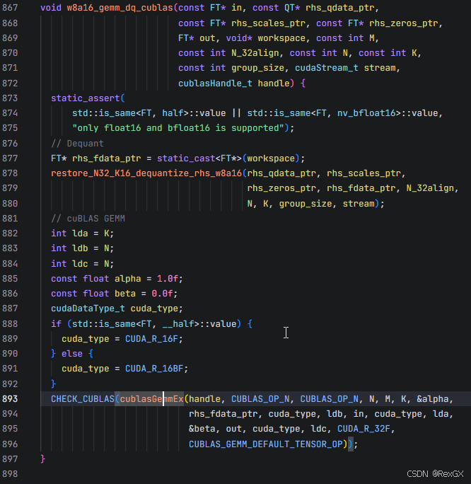Click the constant CUDA_R_16F
The image size is (471, 484).
tap(151, 339)
